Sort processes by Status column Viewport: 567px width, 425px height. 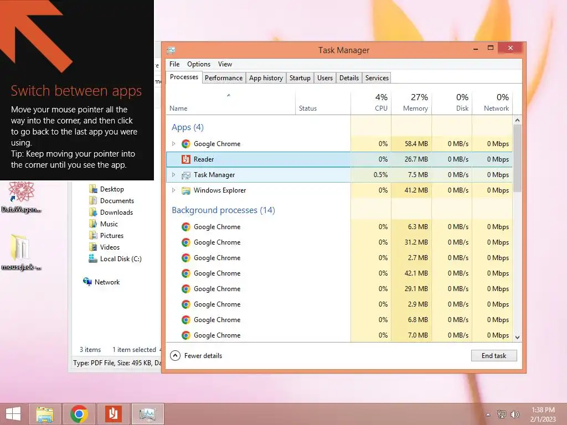click(x=323, y=103)
